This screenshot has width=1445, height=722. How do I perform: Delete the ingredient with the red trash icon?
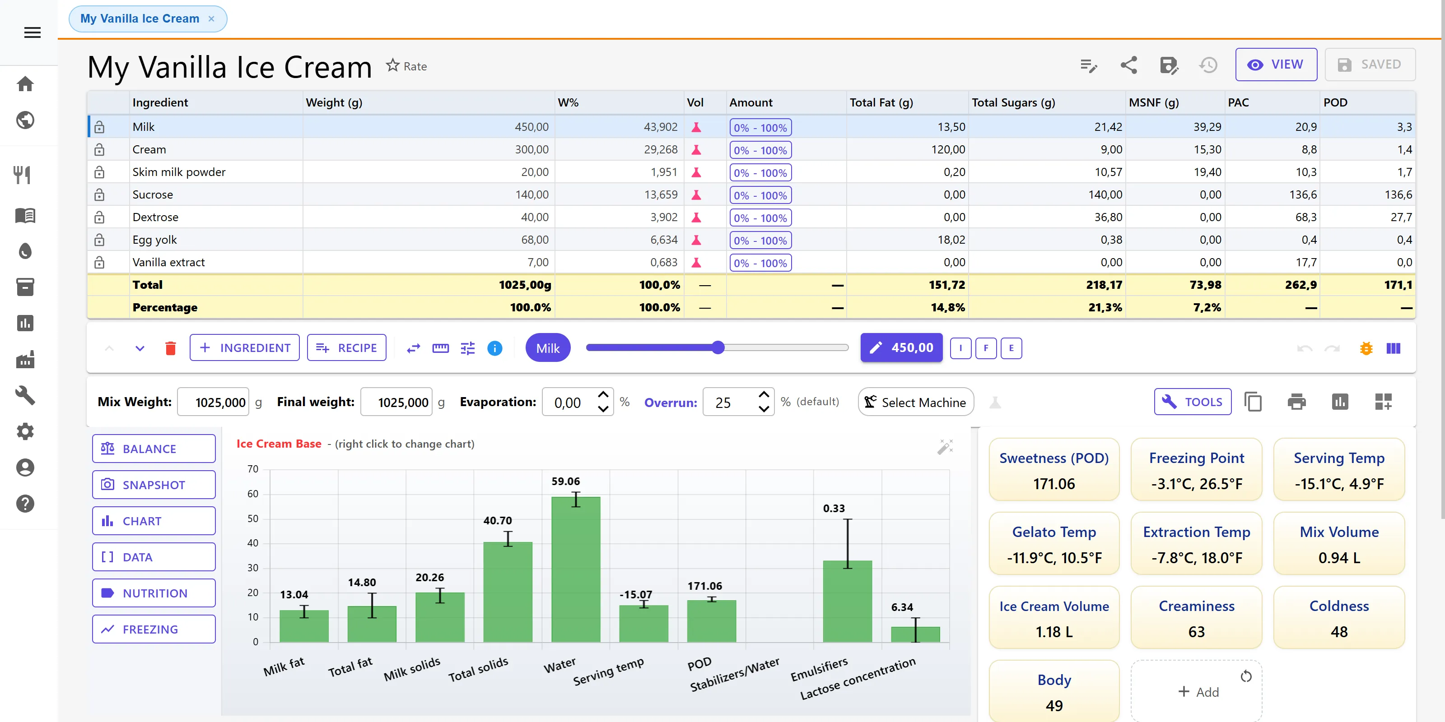(x=171, y=348)
